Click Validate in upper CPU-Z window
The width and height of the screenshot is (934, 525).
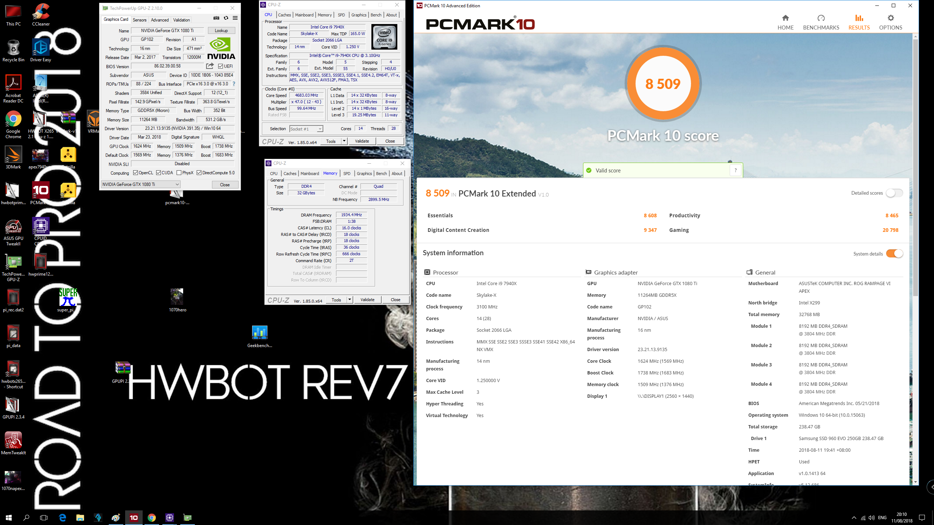tap(362, 141)
